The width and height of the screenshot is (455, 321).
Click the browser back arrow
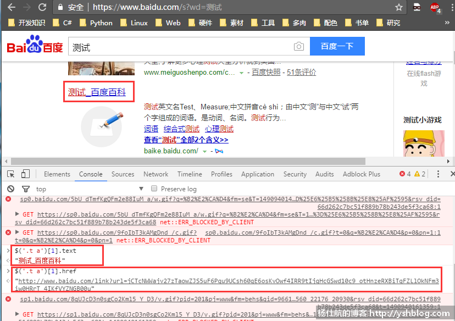(x=12, y=7)
